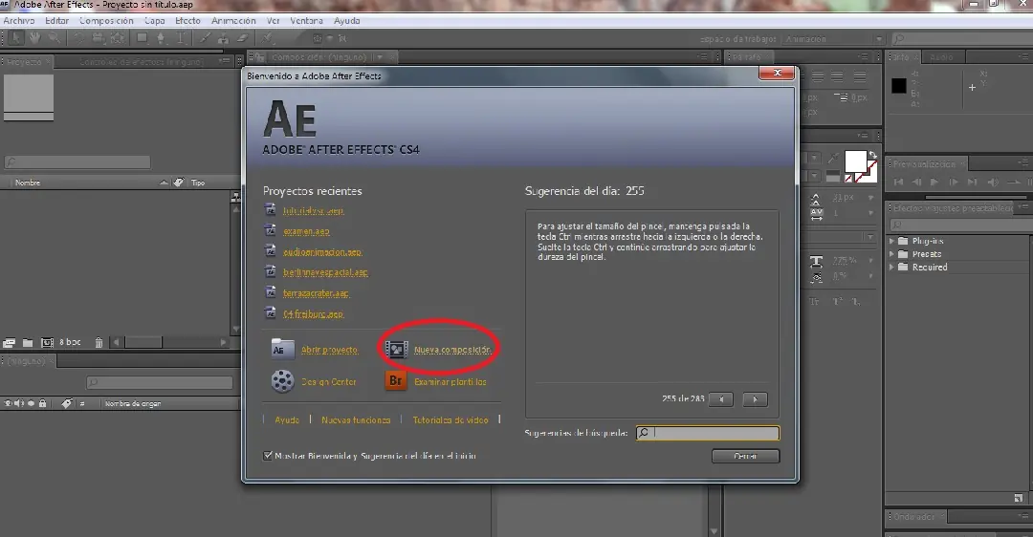
Task: Open recent project examen.aep
Action: [306, 231]
